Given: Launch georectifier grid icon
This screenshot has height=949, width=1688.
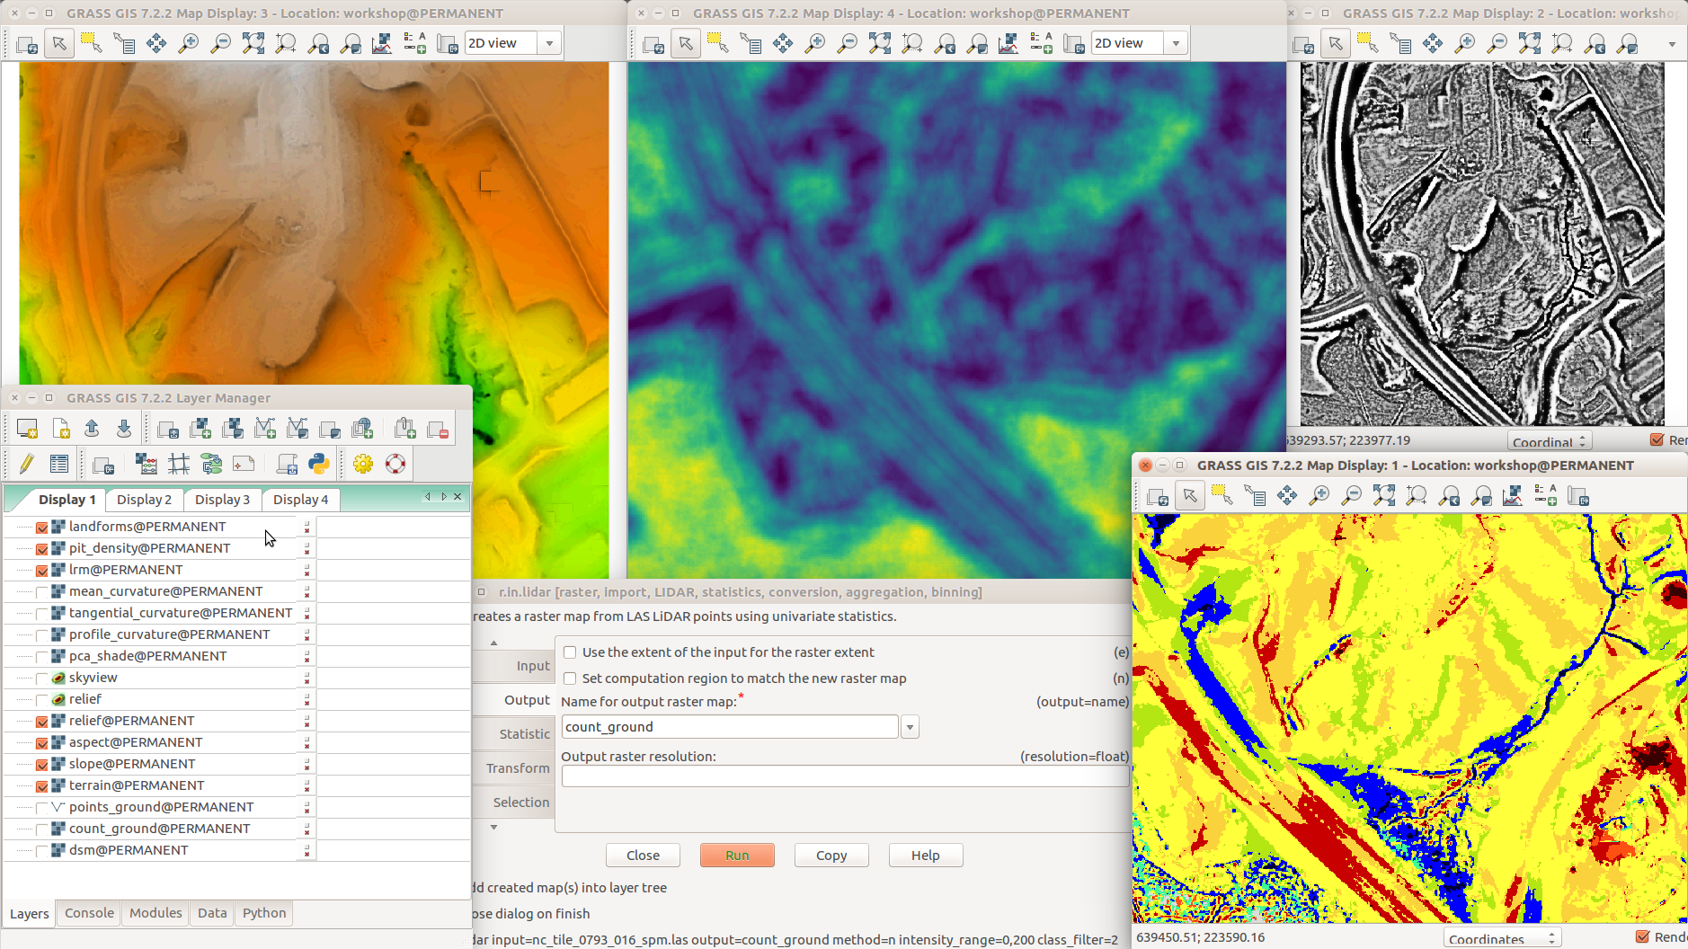Looking at the screenshot, I should coord(179,464).
